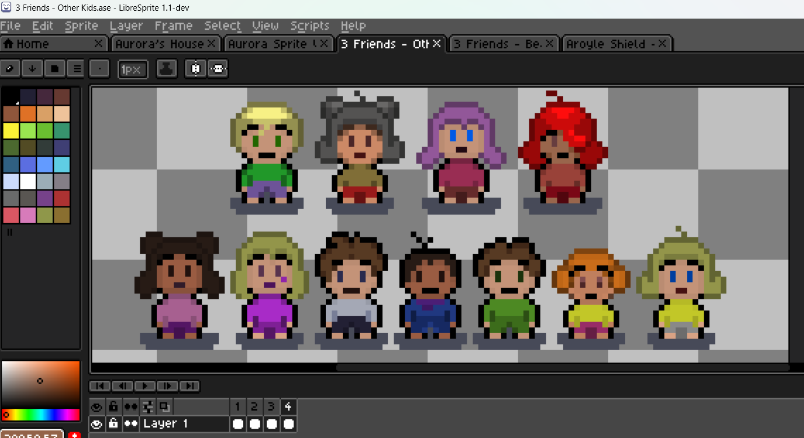
Task: Pick the yellow palette swatch
Action: 11,130
